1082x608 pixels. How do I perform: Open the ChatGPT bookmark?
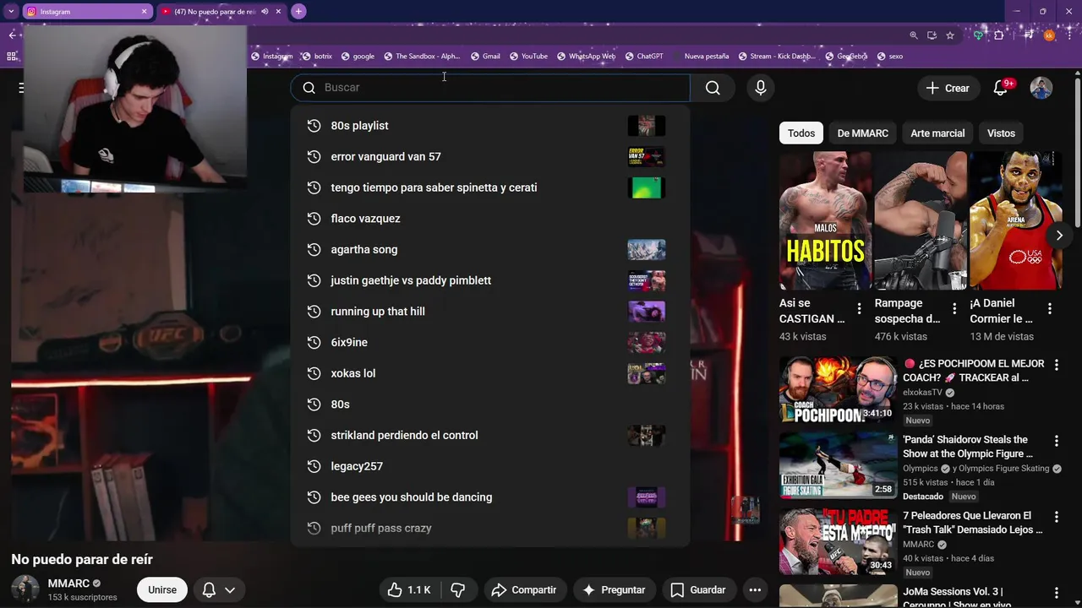[x=644, y=57]
